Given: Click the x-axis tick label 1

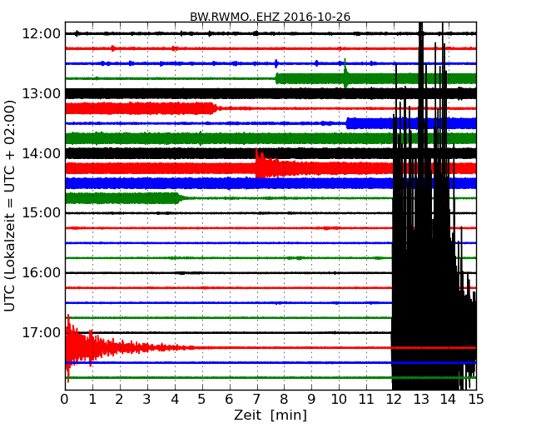Looking at the screenshot, I should coord(92,400).
